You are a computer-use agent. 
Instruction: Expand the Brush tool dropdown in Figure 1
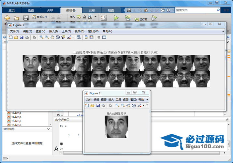pyautogui.click(x=73, y=38)
